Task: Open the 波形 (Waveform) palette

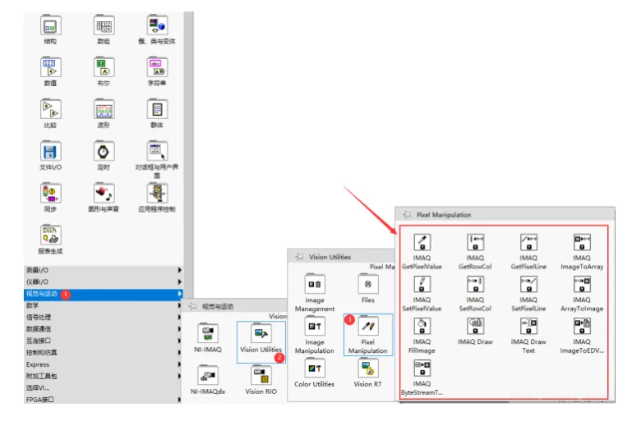Action: [x=104, y=109]
